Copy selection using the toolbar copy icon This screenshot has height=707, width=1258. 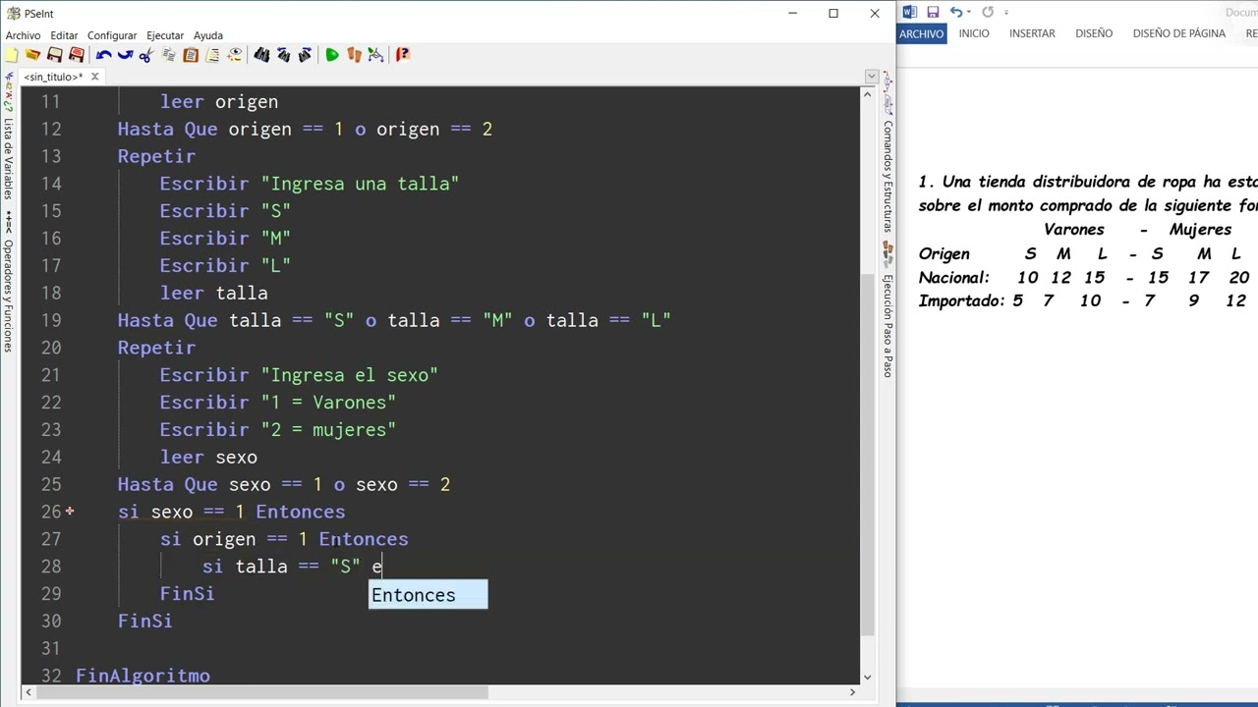point(169,55)
